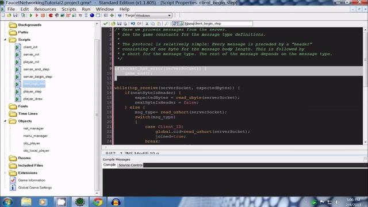Select player_step script
The height and width of the screenshot is (207, 368).
pyautogui.click(x=32, y=91)
